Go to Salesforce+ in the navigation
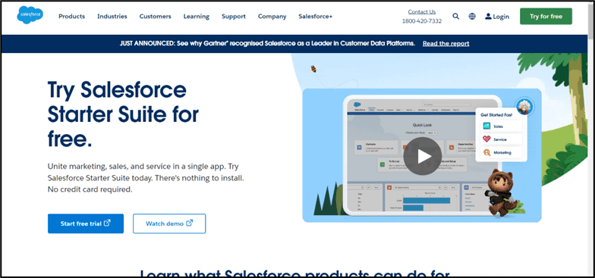Screen dimensions: 595x278 tap(316, 17)
